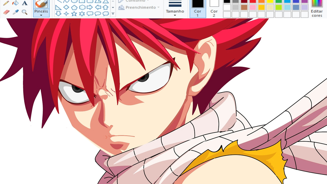The image size is (327, 184).
Task: Click the Pincéis brush icon
Action: pyautogui.click(x=41, y=4)
